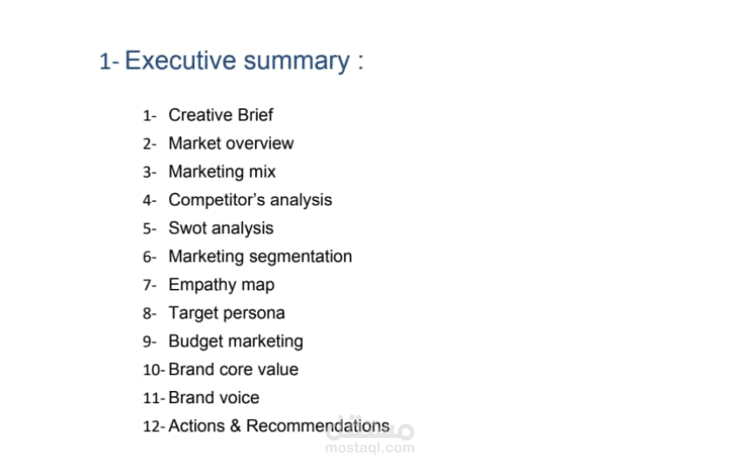Click the word "Recommendations" in item twelve
Screen dimensions: 741x465
318,427
